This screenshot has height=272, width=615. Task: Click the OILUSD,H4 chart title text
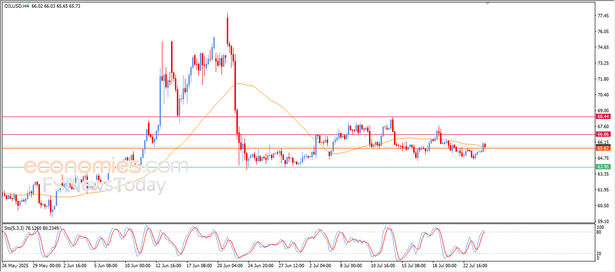(x=16, y=6)
